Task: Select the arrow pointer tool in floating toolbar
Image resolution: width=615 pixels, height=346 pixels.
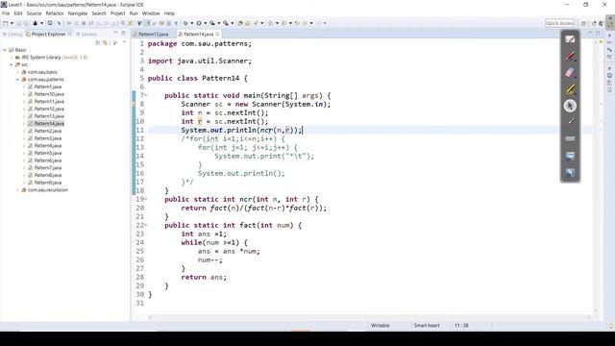Action: point(570,106)
